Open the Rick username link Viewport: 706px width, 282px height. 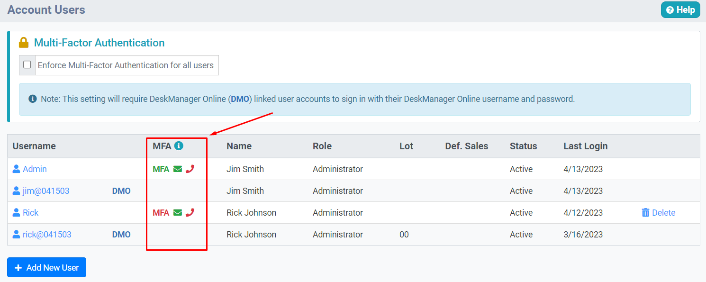(x=31, y=213)
